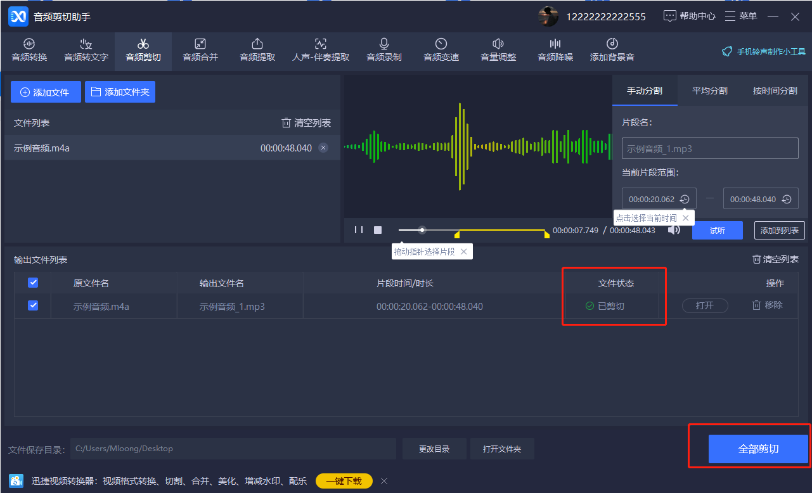Open 手机铃声制作小工具 link
The width and height of the screenshot is (812, 493).
point(763,51)
